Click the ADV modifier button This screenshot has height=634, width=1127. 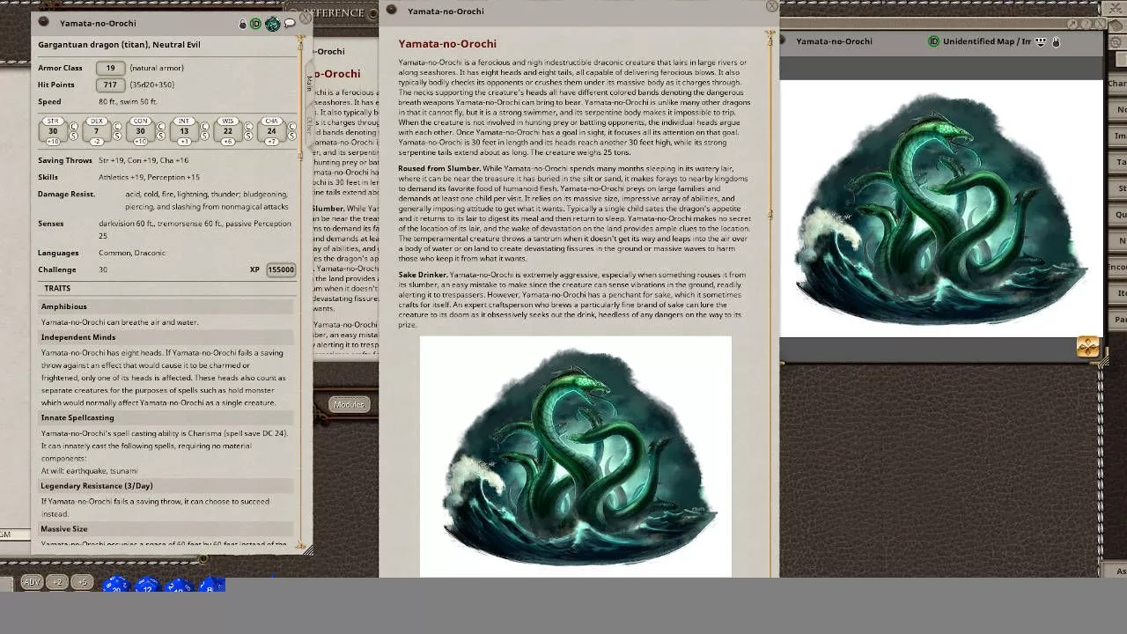[32, 582]
